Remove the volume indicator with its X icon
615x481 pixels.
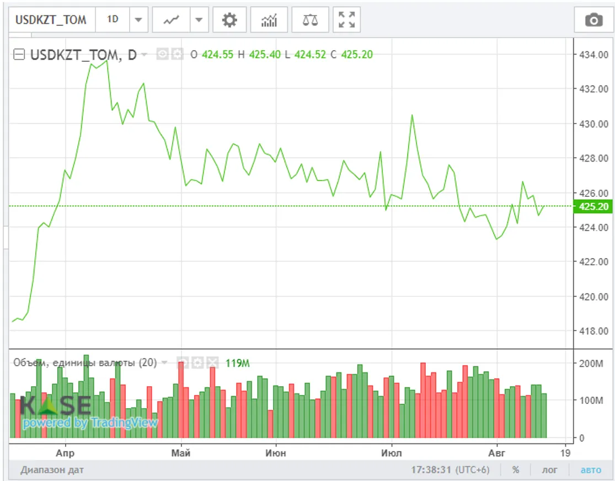[x=212, y=362]
